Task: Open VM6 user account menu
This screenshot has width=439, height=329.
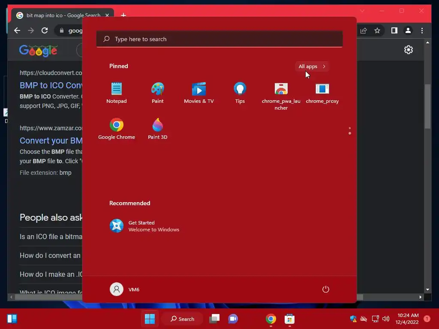Action: point(125,289)
